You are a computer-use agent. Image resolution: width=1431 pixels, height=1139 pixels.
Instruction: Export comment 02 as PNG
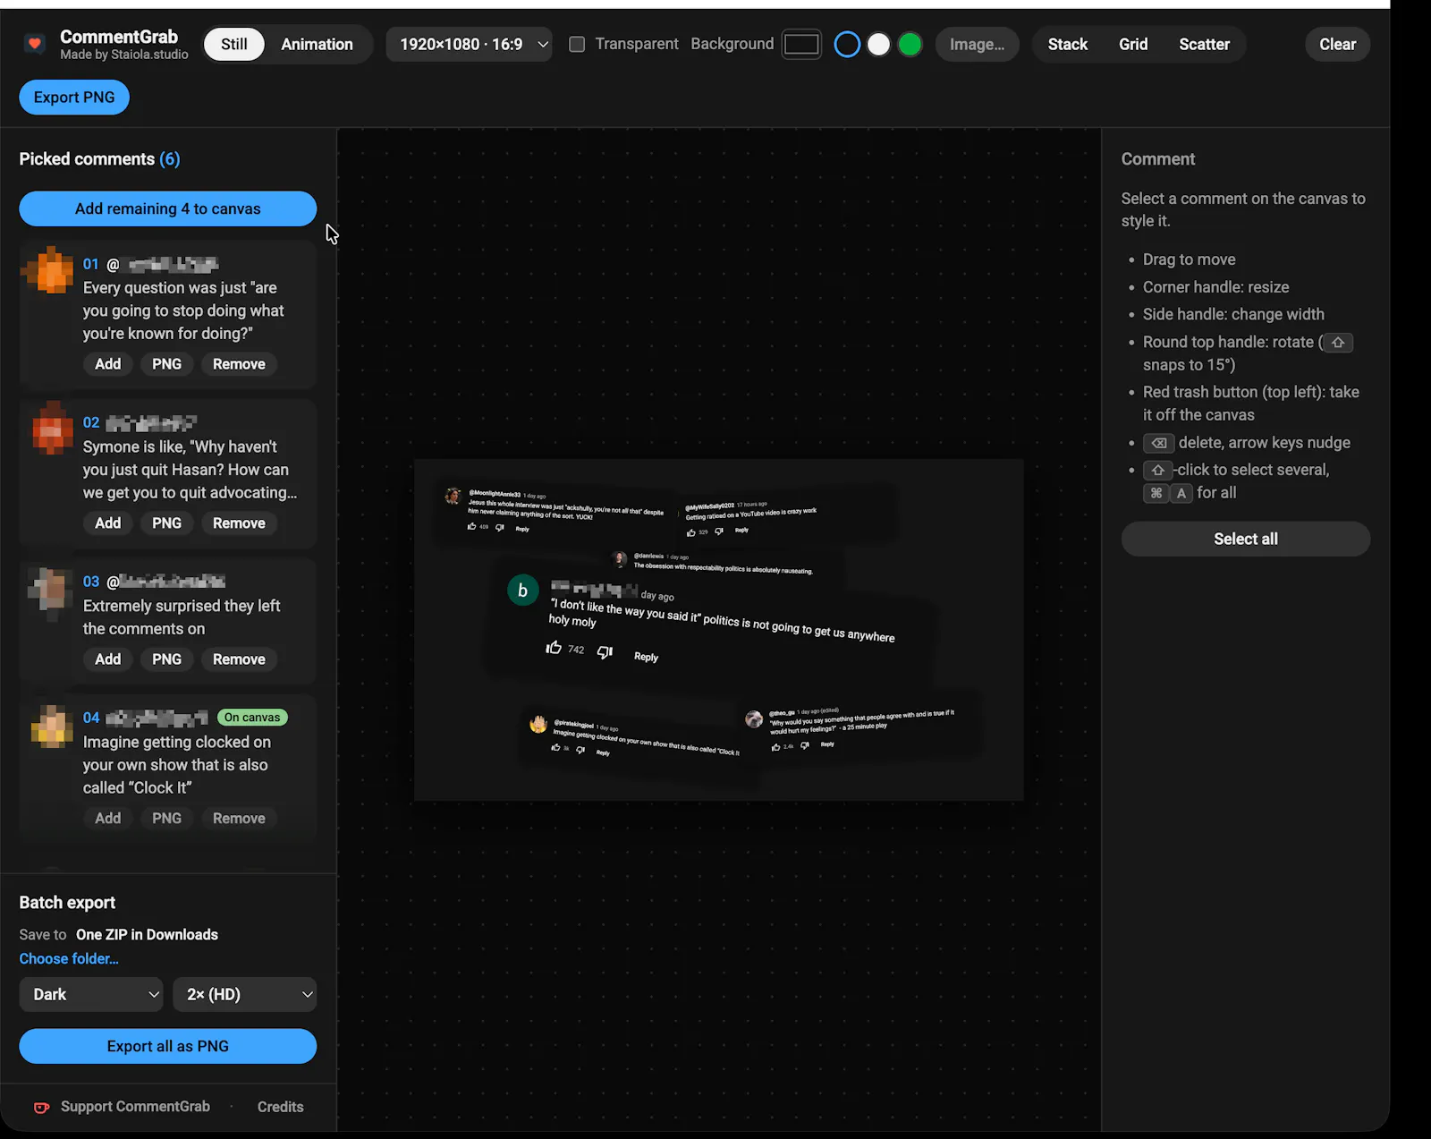166,523
